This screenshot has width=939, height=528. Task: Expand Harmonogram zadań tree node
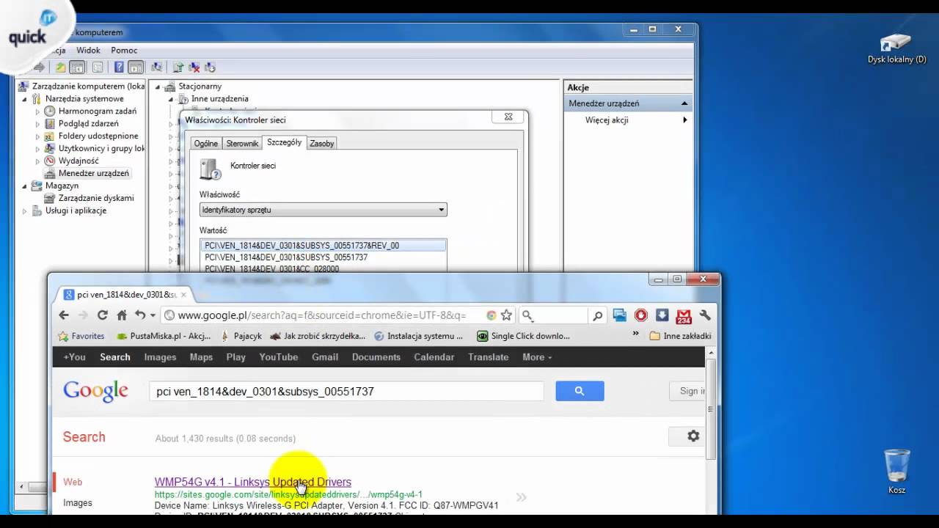coord(37,111)
